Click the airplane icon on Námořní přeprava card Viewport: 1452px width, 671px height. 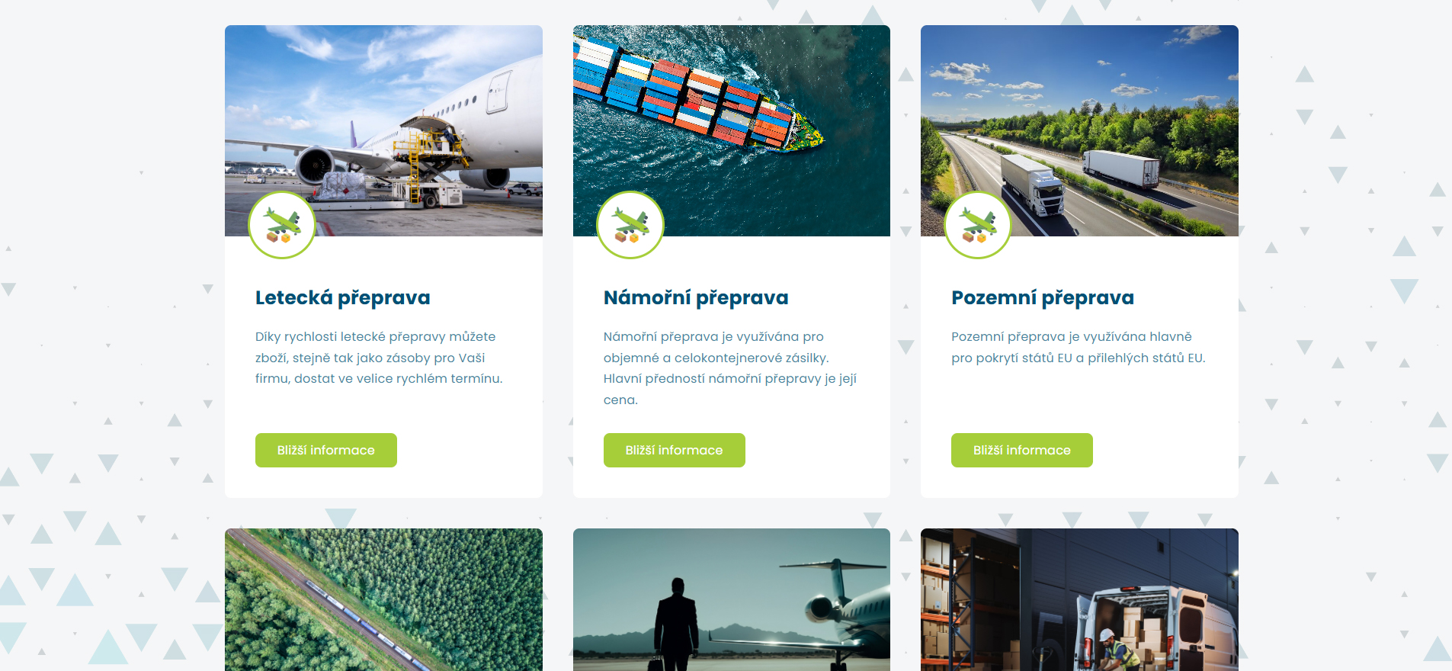point(630,225)
